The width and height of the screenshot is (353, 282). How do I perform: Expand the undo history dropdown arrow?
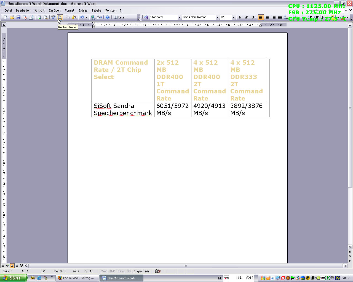(x=87, y=17)
